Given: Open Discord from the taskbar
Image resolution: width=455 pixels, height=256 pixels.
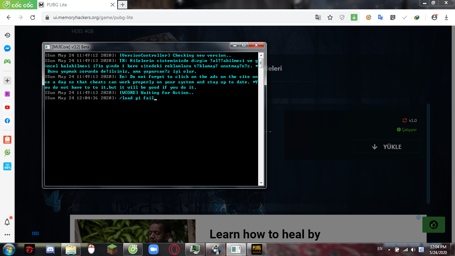Looking at the screenshot, I should tap(50, 249).
